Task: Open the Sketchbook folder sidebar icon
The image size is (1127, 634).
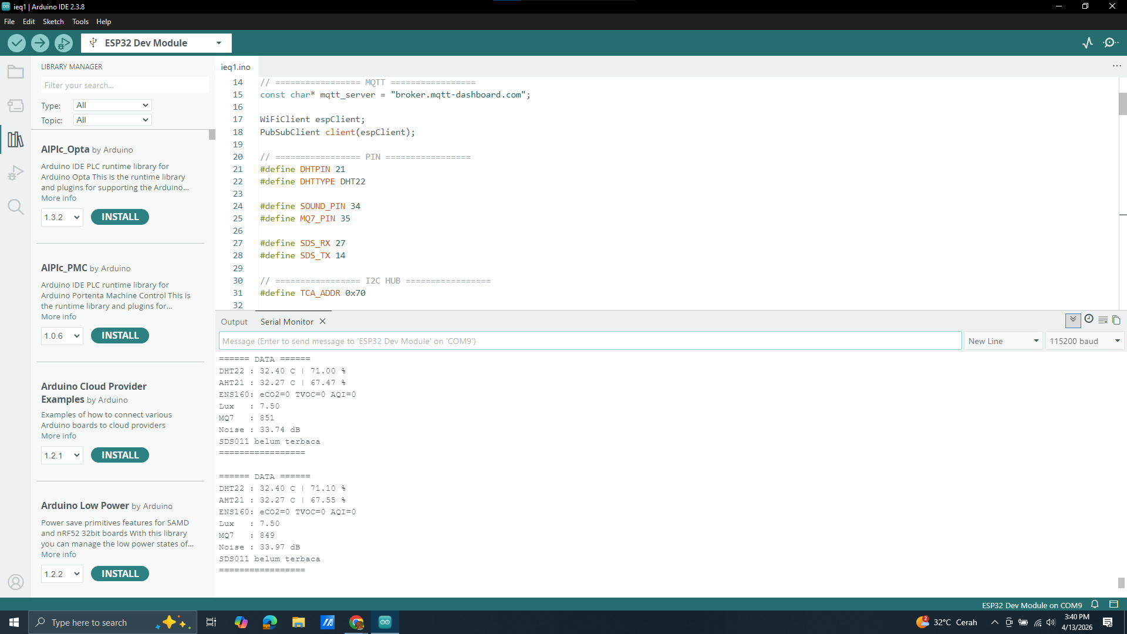Action: pyautogui.click(x=16, y=72)
